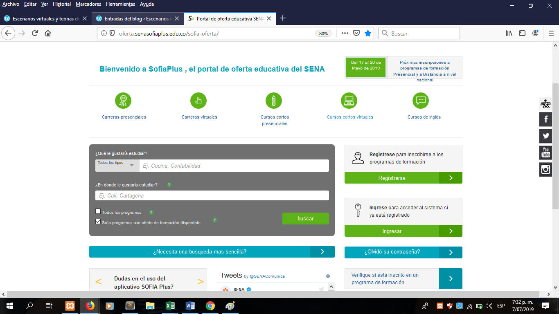Open the Marcadores menu
This screenshot has width=559, height=314.
(88, 4)
